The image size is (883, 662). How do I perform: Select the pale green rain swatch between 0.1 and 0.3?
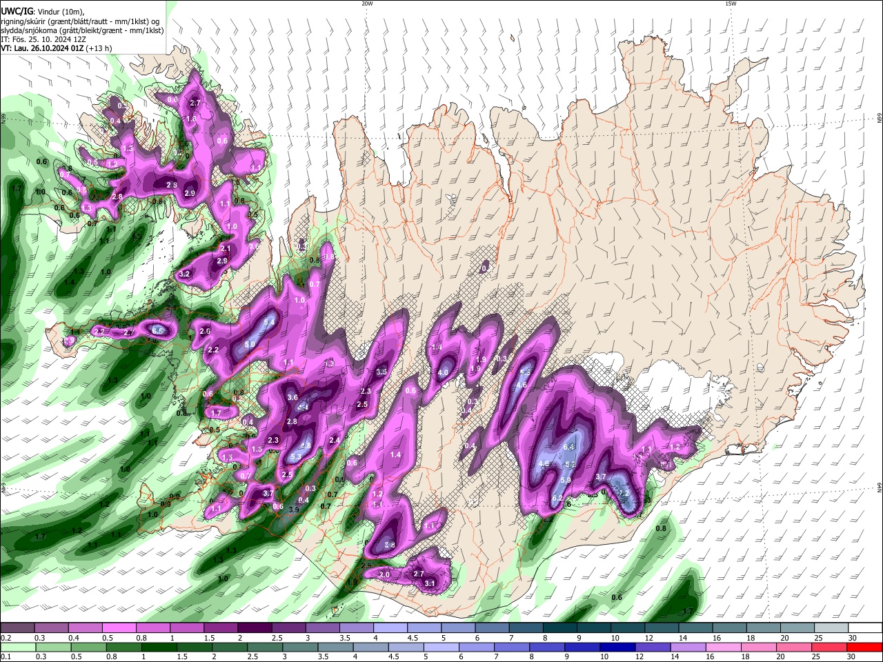[x=17, y=647]
